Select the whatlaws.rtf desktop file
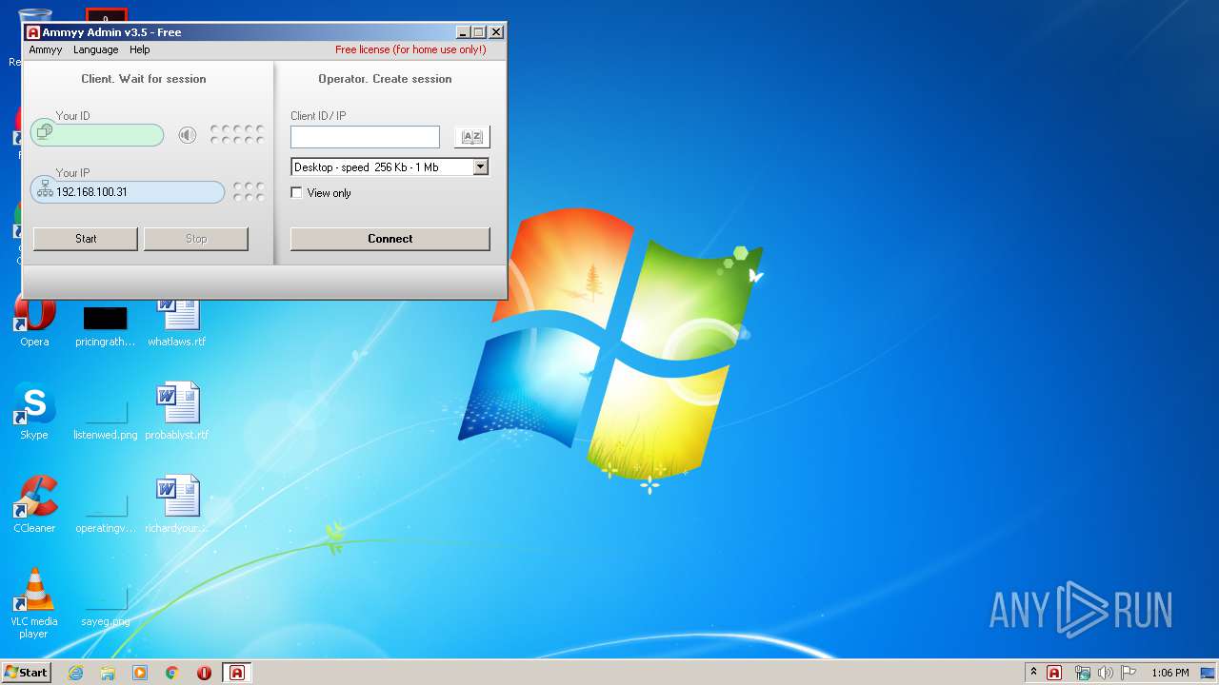 tap(177, 321)
